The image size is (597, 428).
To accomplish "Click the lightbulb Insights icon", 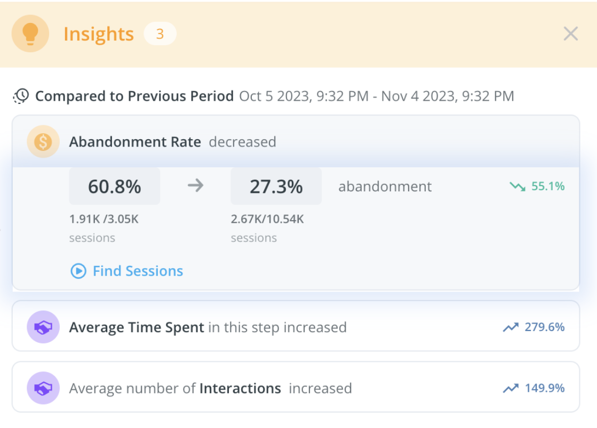I will 30,33.
